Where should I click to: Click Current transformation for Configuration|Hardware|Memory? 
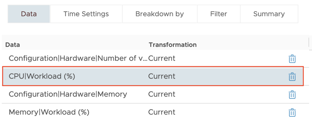click(162, 94)
